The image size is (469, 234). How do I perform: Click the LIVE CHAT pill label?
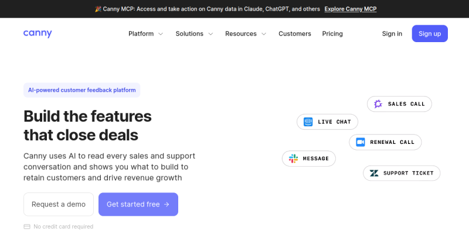(x=334, y=122)
